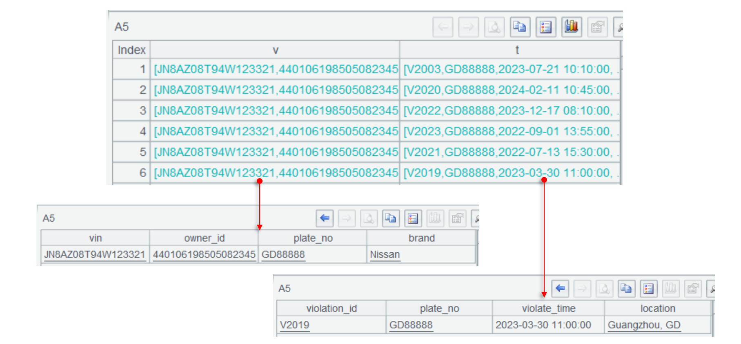
Task: Click the list view icon above the location column
Action: 648,289
